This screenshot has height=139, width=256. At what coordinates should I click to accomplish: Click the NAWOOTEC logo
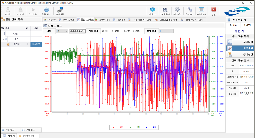tap(237, 11)
